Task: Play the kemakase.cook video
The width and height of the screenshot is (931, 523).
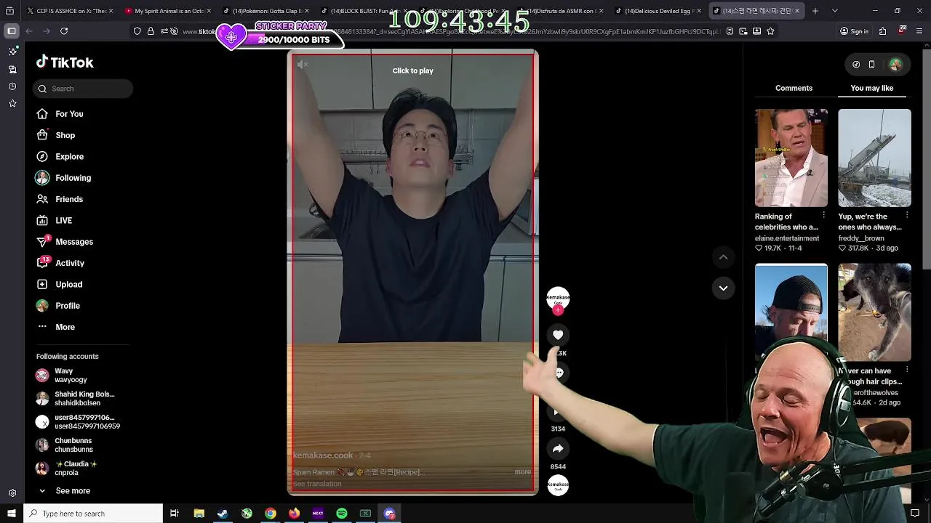Action: (x=413, y=272)
